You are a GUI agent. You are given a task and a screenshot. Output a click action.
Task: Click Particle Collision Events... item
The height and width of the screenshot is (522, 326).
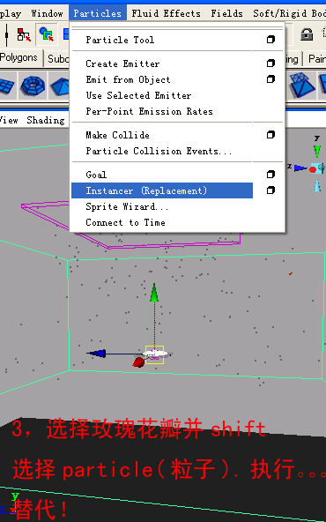pyautogui.click(x=159, y=151)
